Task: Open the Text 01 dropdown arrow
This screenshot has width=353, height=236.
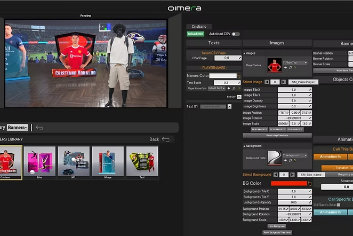Action: coord(229,107)
